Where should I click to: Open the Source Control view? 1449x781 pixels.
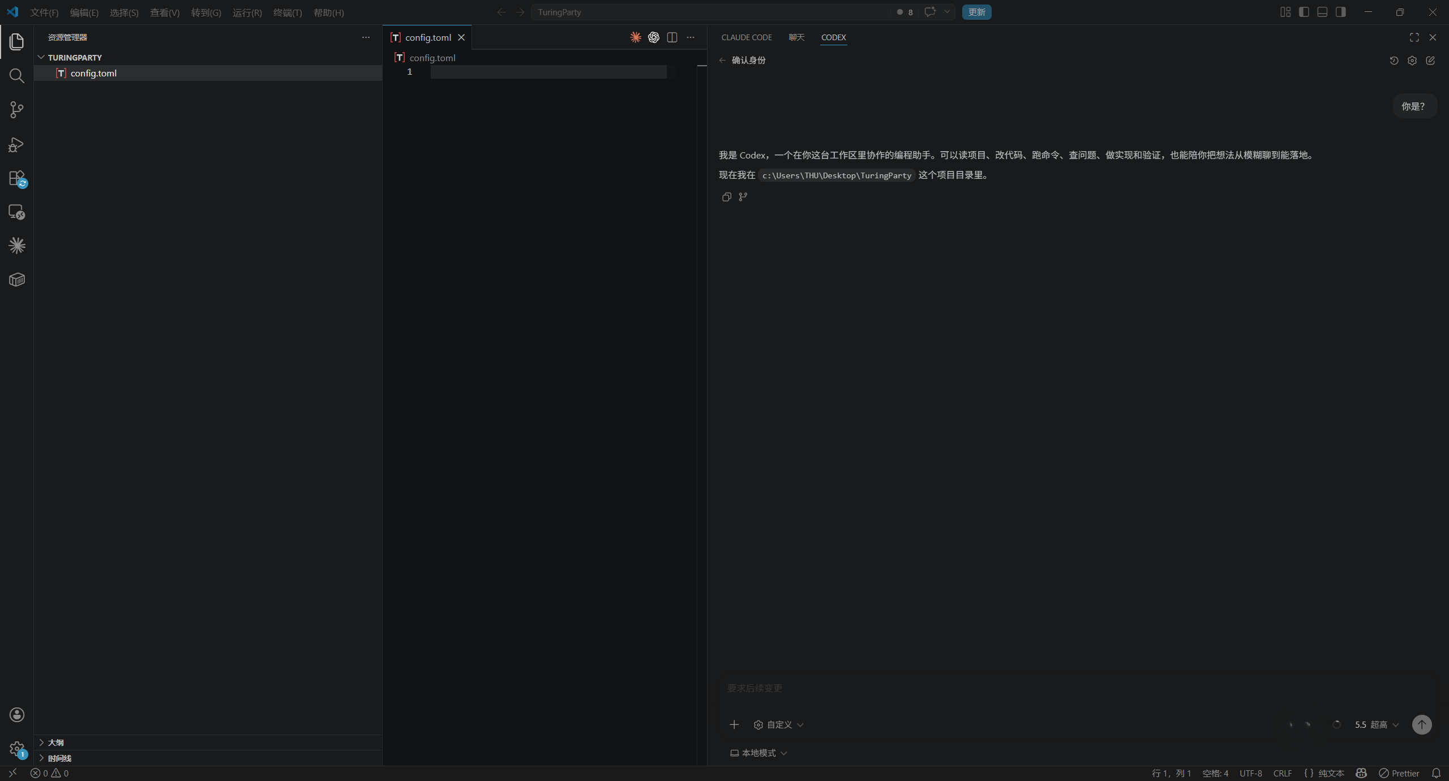16,110
